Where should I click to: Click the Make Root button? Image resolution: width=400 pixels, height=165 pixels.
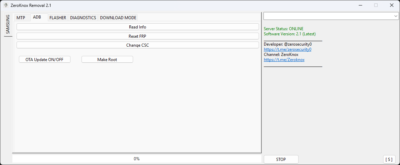tap(107, 59)
